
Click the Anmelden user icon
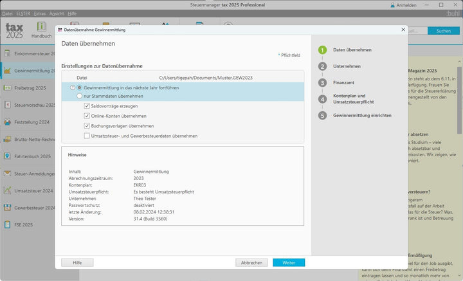393,5
